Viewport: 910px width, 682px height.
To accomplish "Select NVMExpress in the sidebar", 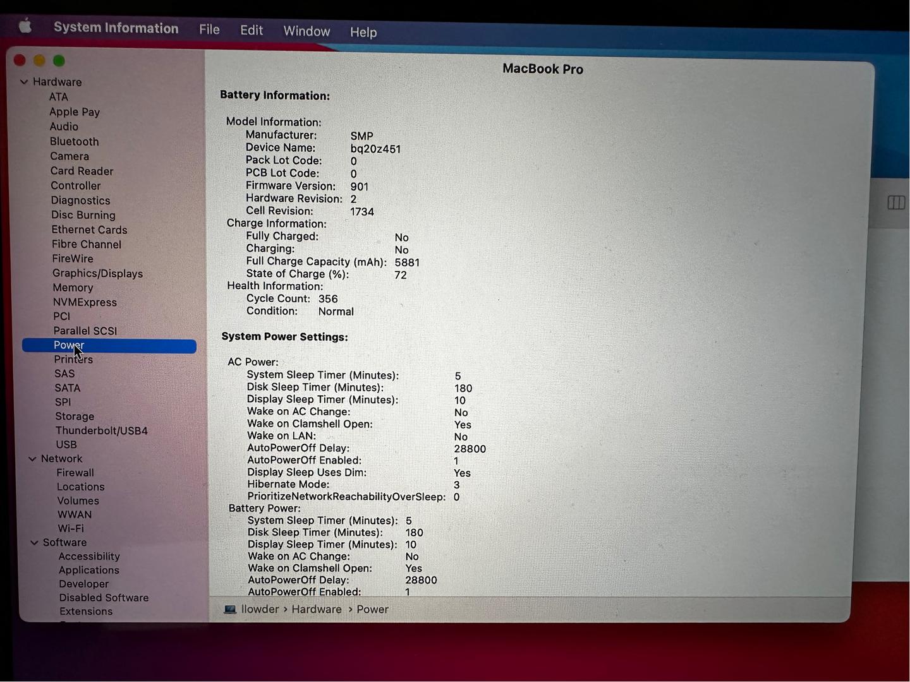I will coord(85,302).
